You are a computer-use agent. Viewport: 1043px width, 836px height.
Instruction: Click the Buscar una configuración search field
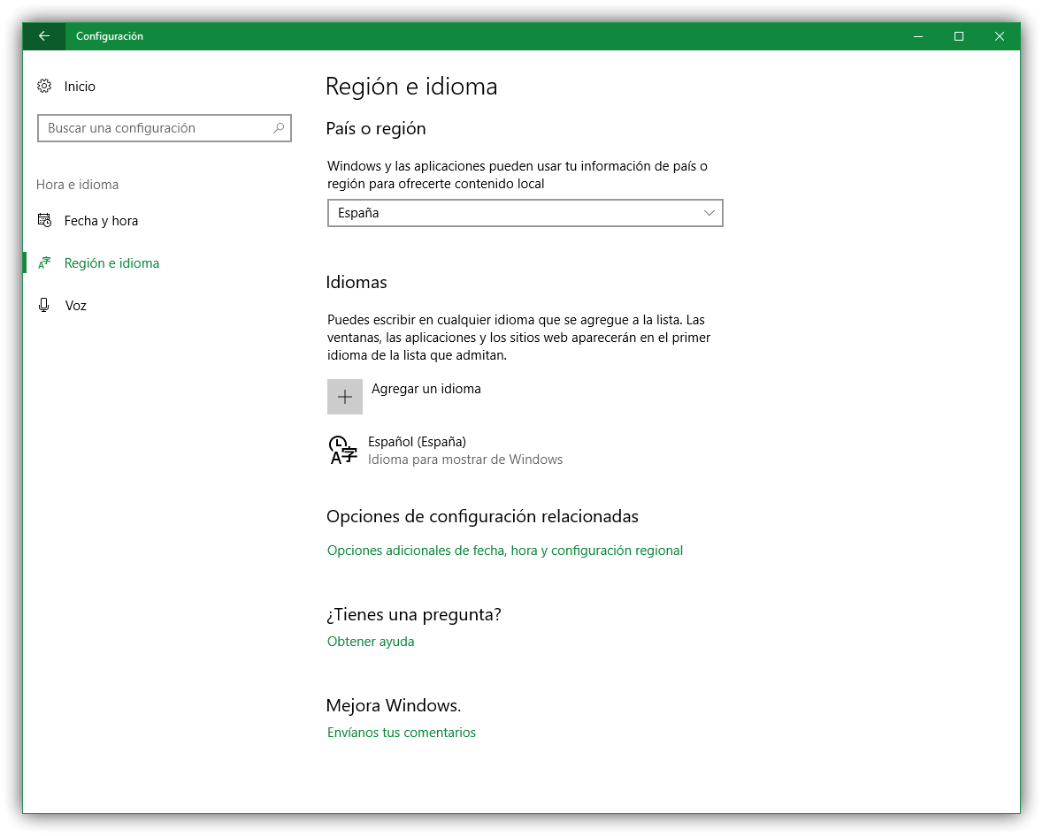[x=165, y=128]
